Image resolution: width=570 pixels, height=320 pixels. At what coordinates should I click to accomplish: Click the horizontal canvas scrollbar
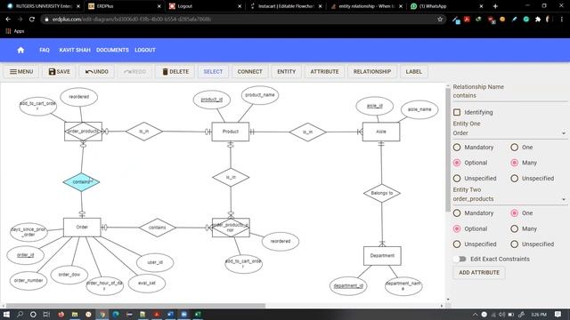135,306
